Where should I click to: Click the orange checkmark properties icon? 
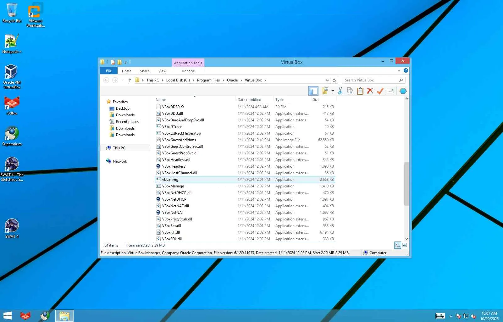pos(380,91)
